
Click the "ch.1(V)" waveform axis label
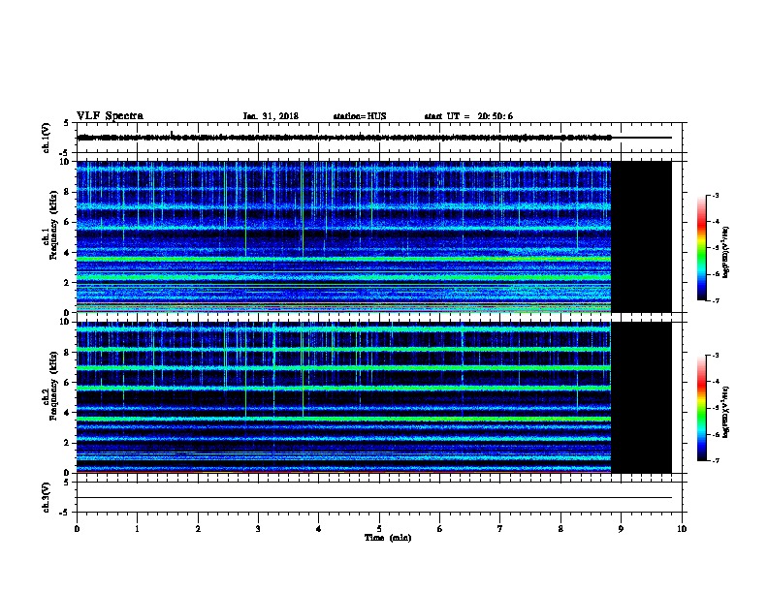[x=46, y=138]
